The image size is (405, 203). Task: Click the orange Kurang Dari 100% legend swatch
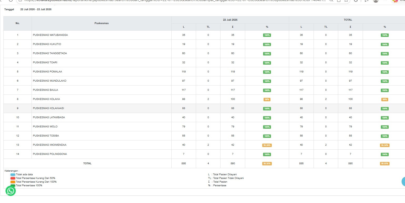pyautogui.click(x=13, y=182)
